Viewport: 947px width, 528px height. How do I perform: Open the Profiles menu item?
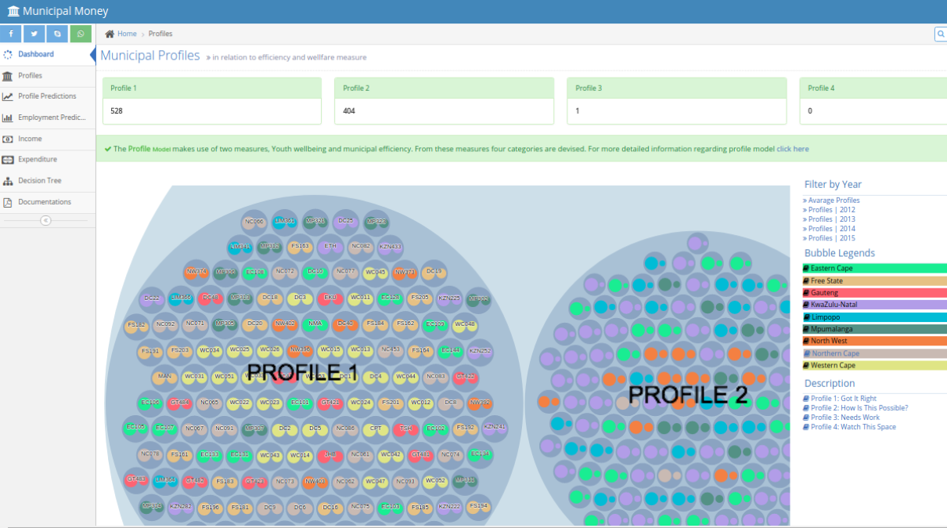pos(48,75)
